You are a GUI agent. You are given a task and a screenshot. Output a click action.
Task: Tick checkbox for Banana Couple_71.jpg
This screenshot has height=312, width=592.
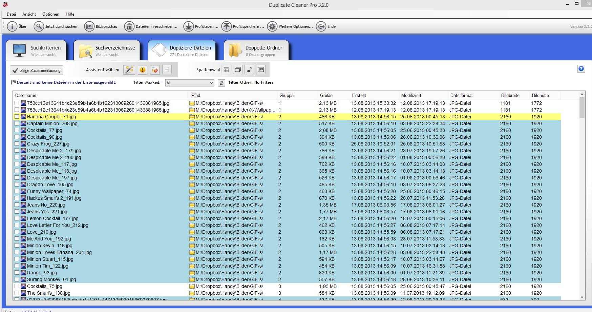click(17, 117)
